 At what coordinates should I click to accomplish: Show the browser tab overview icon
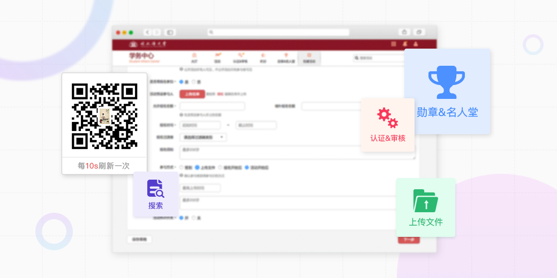coord(419,32)
